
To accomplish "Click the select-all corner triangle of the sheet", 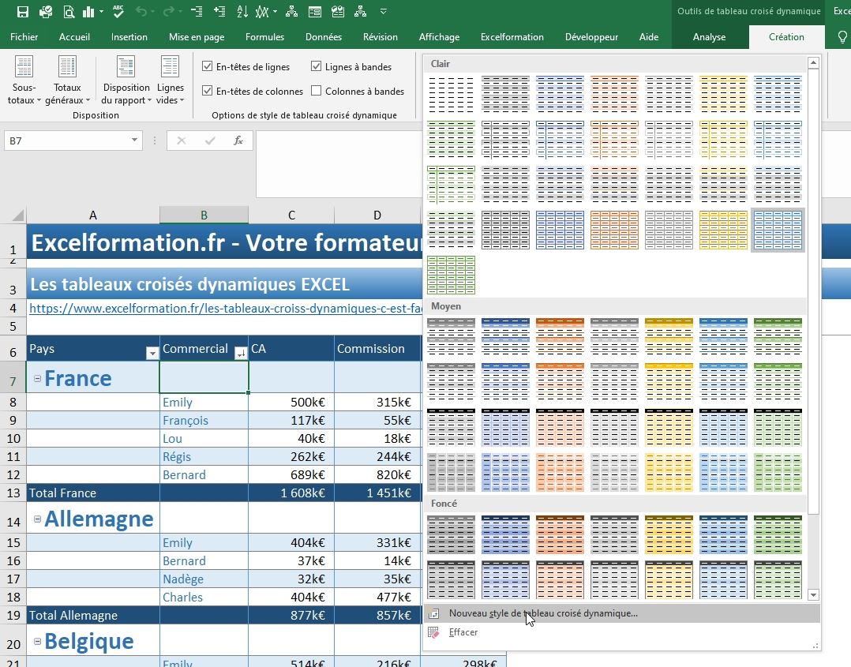I will point(18,215).
